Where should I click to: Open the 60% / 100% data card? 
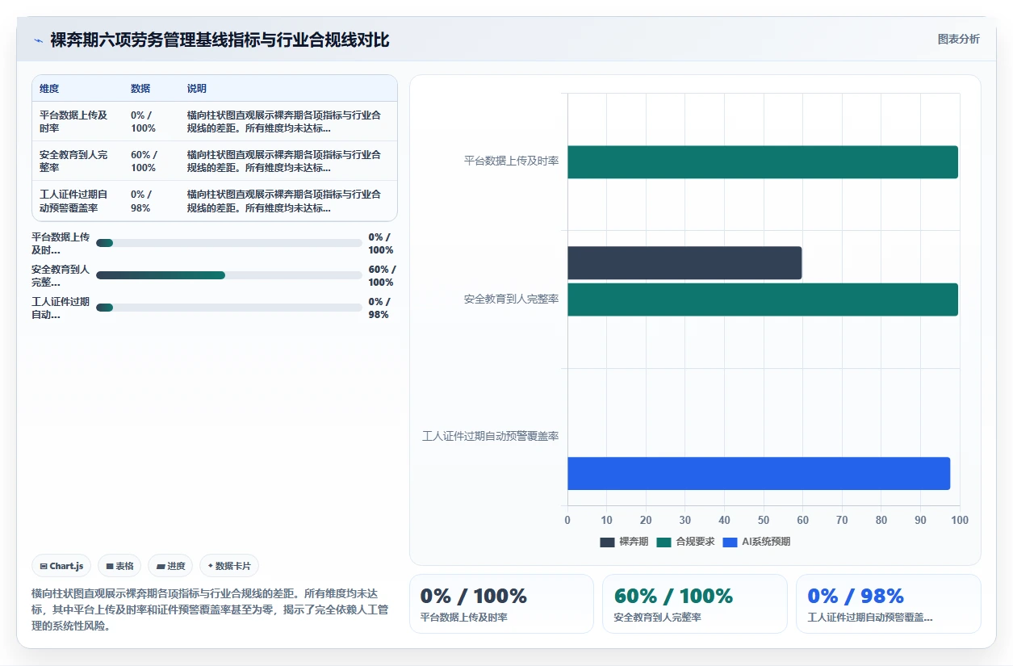(x=695, y=604)
